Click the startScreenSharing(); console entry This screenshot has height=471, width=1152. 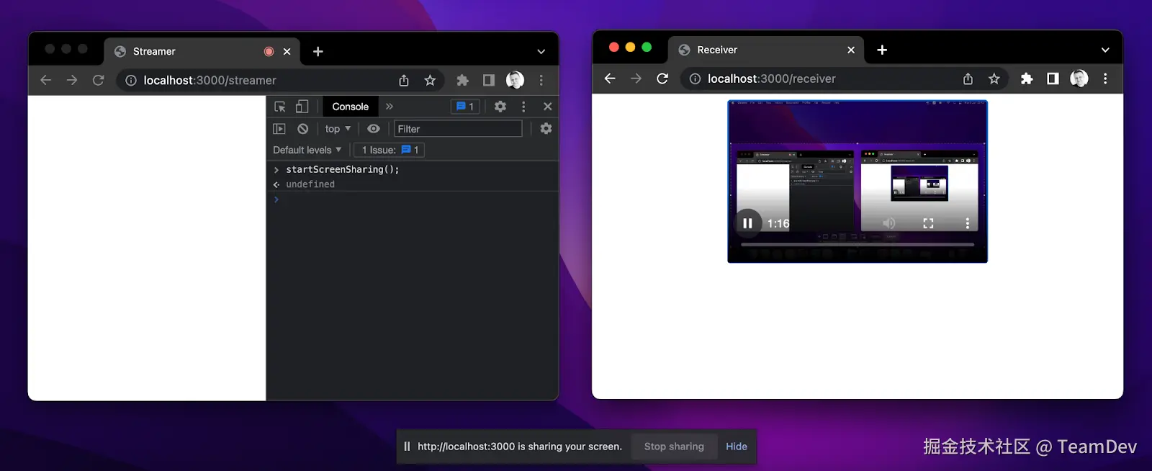click(342, 169)
